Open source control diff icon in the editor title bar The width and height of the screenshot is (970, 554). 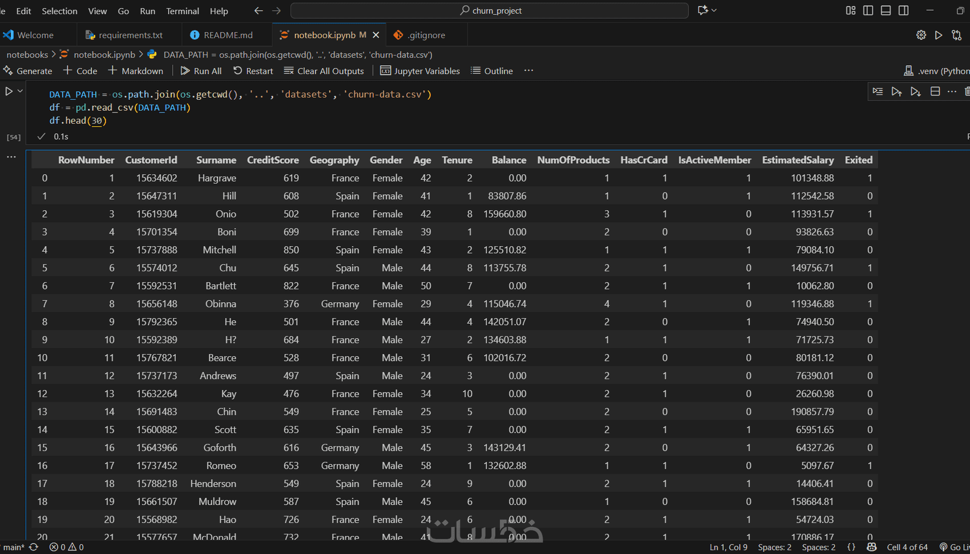pyautogui.click(x=957, y=35)
